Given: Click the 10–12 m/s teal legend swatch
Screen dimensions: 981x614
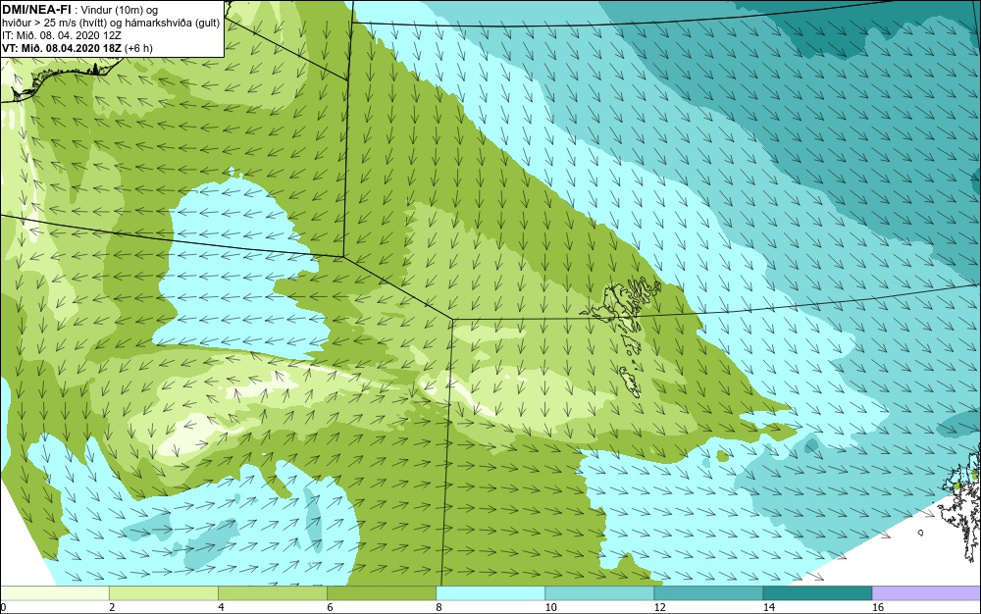Looking at the screenshot, I should [598, 593].
